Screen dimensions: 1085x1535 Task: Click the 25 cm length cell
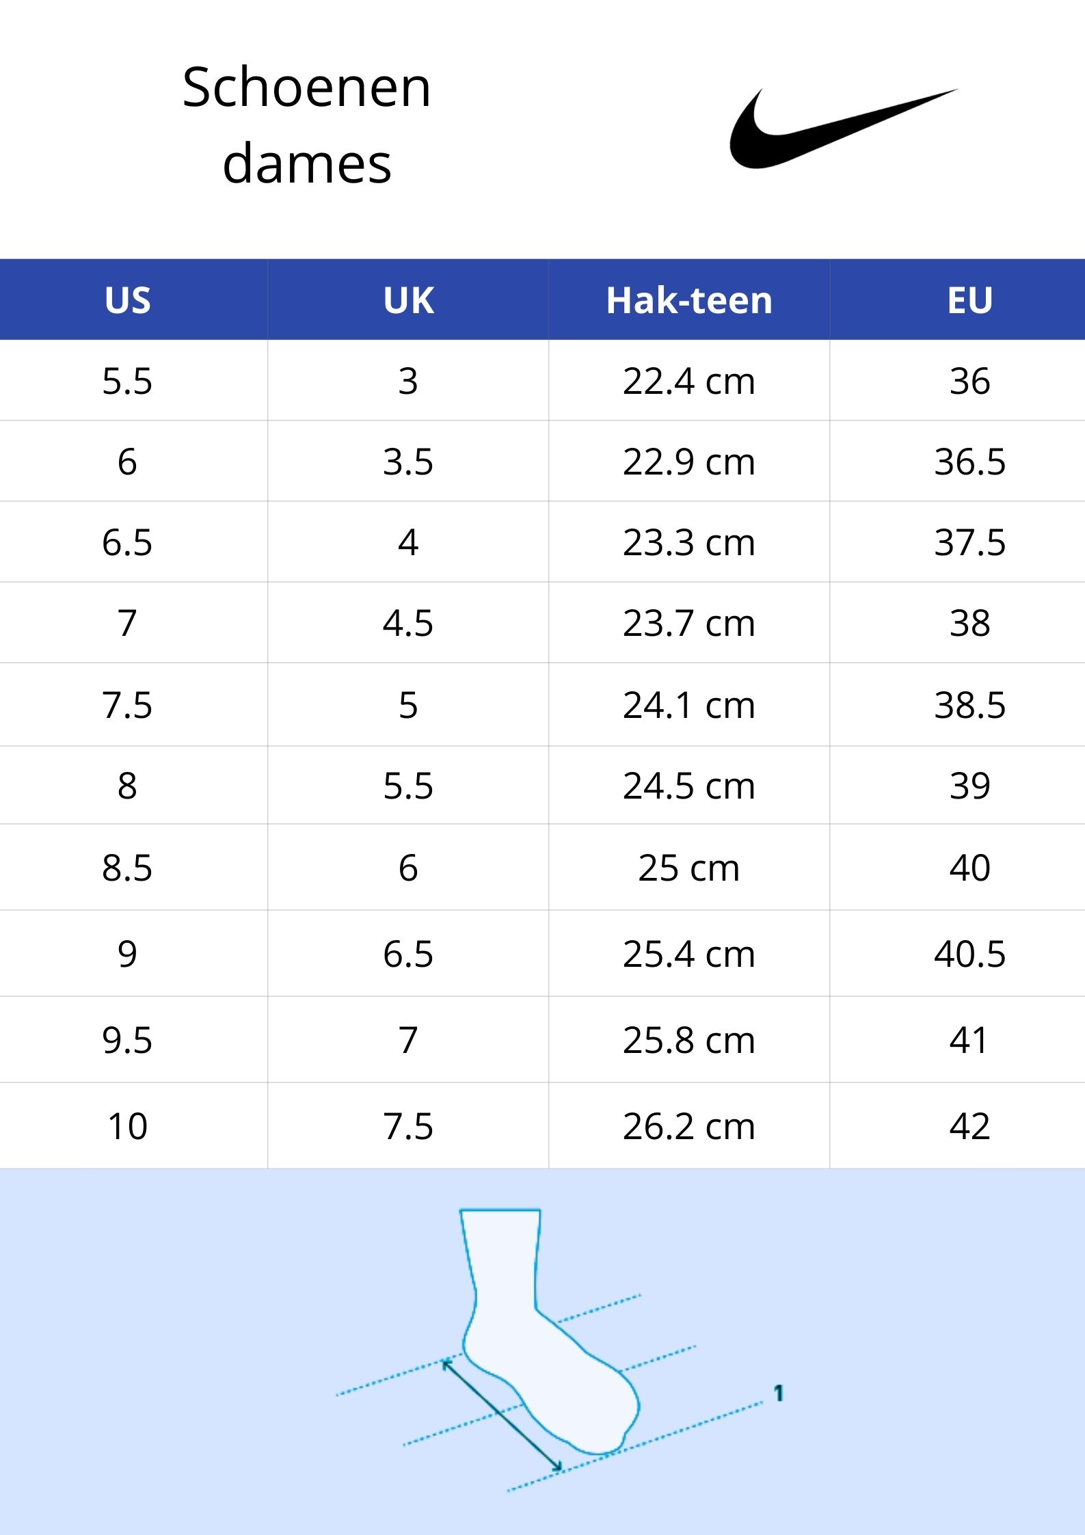tap(689, 868)
